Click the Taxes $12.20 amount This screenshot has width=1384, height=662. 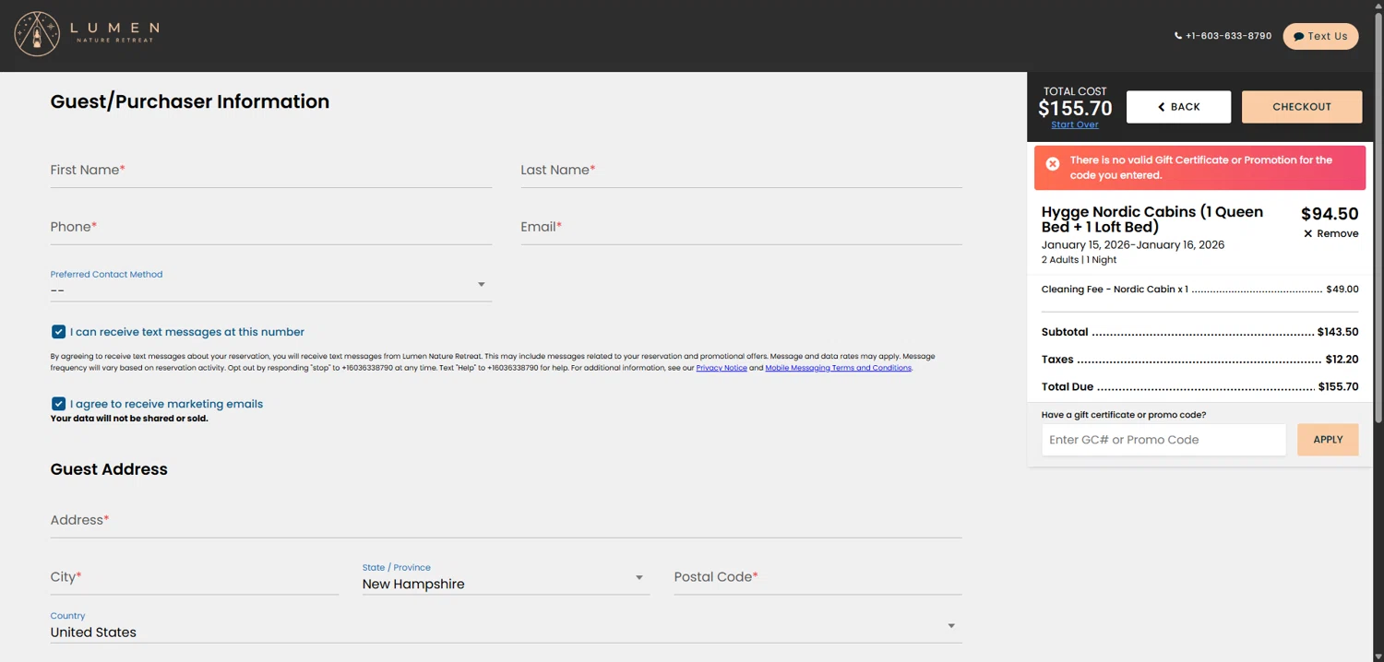pos(1342,360)
